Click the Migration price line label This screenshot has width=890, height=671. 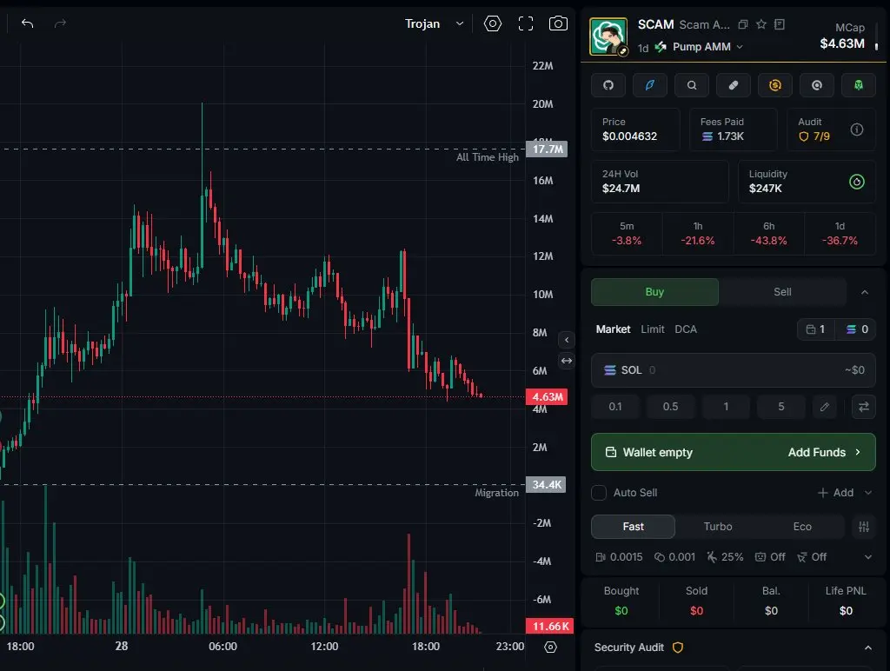pos(496,493)
